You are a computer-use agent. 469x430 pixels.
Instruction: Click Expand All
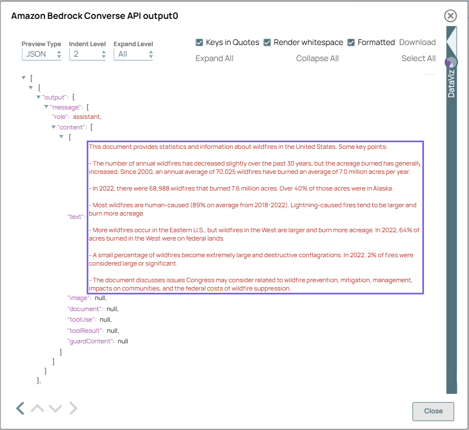click(214, 58)
